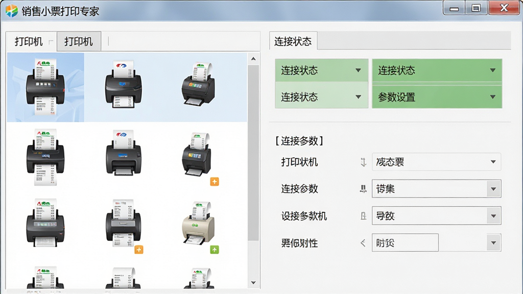Click the left chevron beside 昉货 field

363,243
